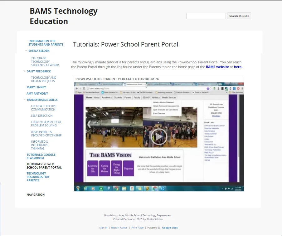Play the PowerSchool Parent Portal tutorial video
The width and height of the screenshot is (282, 236).
pyautogui.click(x=159, y=136)
